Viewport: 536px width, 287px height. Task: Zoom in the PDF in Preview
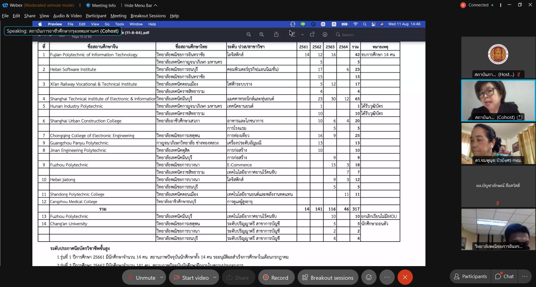point(261,35)
